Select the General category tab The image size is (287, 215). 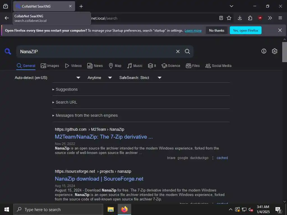(26, 66)
